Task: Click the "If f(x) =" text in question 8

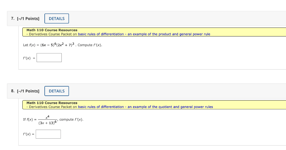Action: tap(30, 120)
